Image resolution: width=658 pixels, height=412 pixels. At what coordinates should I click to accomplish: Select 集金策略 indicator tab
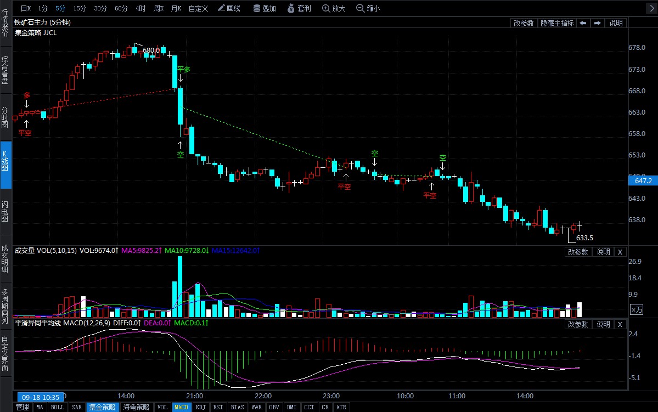pyautogui.click(x=103, y=408)
